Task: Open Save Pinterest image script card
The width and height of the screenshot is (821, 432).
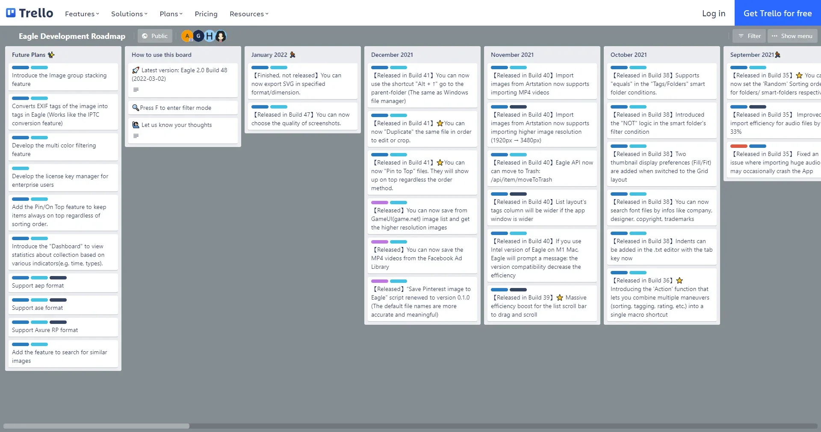Action: [422, 299]
